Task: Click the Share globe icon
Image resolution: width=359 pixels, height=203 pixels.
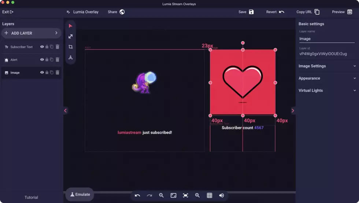Action: pos(122,12)
